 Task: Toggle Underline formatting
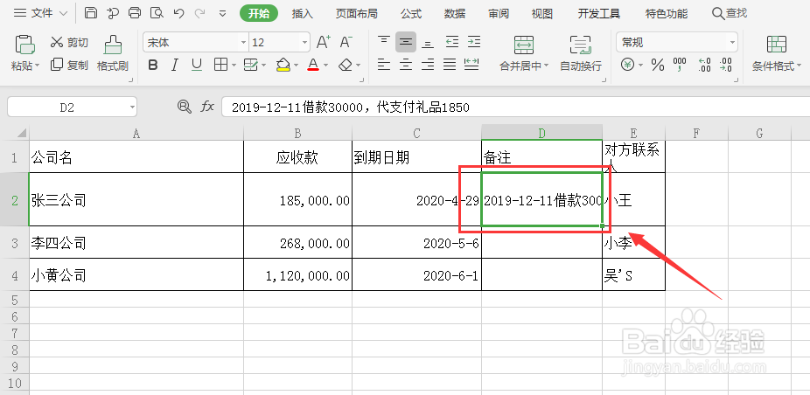(197, 65)
